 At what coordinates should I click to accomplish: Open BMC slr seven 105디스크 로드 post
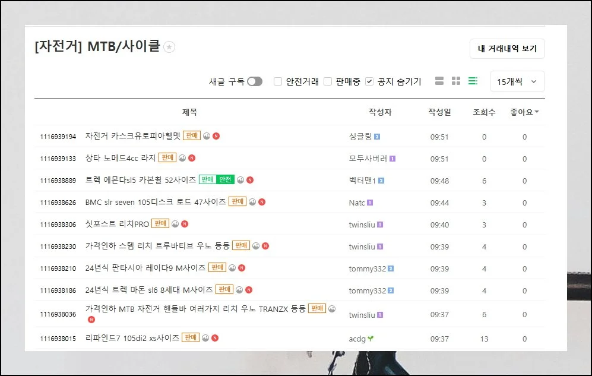pos(156,202)
